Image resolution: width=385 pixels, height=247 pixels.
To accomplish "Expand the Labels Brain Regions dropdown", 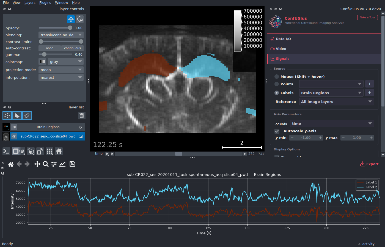I will pos(331,93).
